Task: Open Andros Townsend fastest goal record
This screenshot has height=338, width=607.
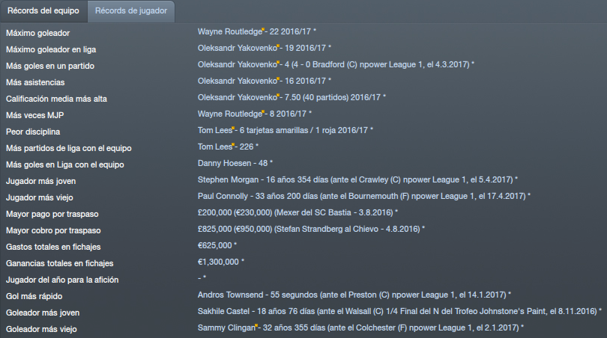Action: [x=354, y=295]
